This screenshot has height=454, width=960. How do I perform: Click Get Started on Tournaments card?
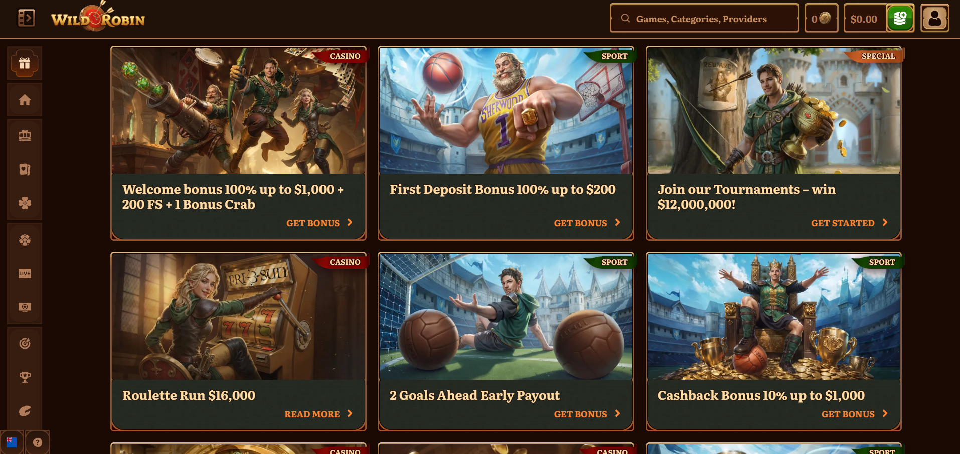point(849,223)
